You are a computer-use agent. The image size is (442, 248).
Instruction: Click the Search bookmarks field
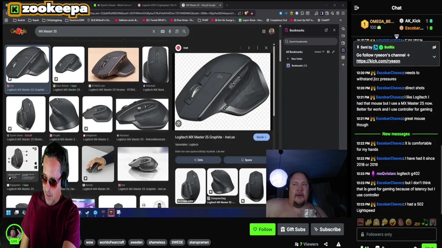pos(310,41)
